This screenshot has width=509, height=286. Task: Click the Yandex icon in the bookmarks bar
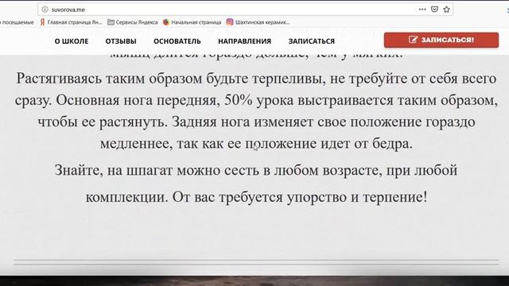click(42, 22)
